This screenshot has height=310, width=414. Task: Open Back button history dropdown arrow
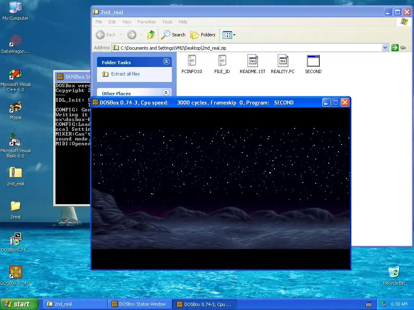(120, 35)
